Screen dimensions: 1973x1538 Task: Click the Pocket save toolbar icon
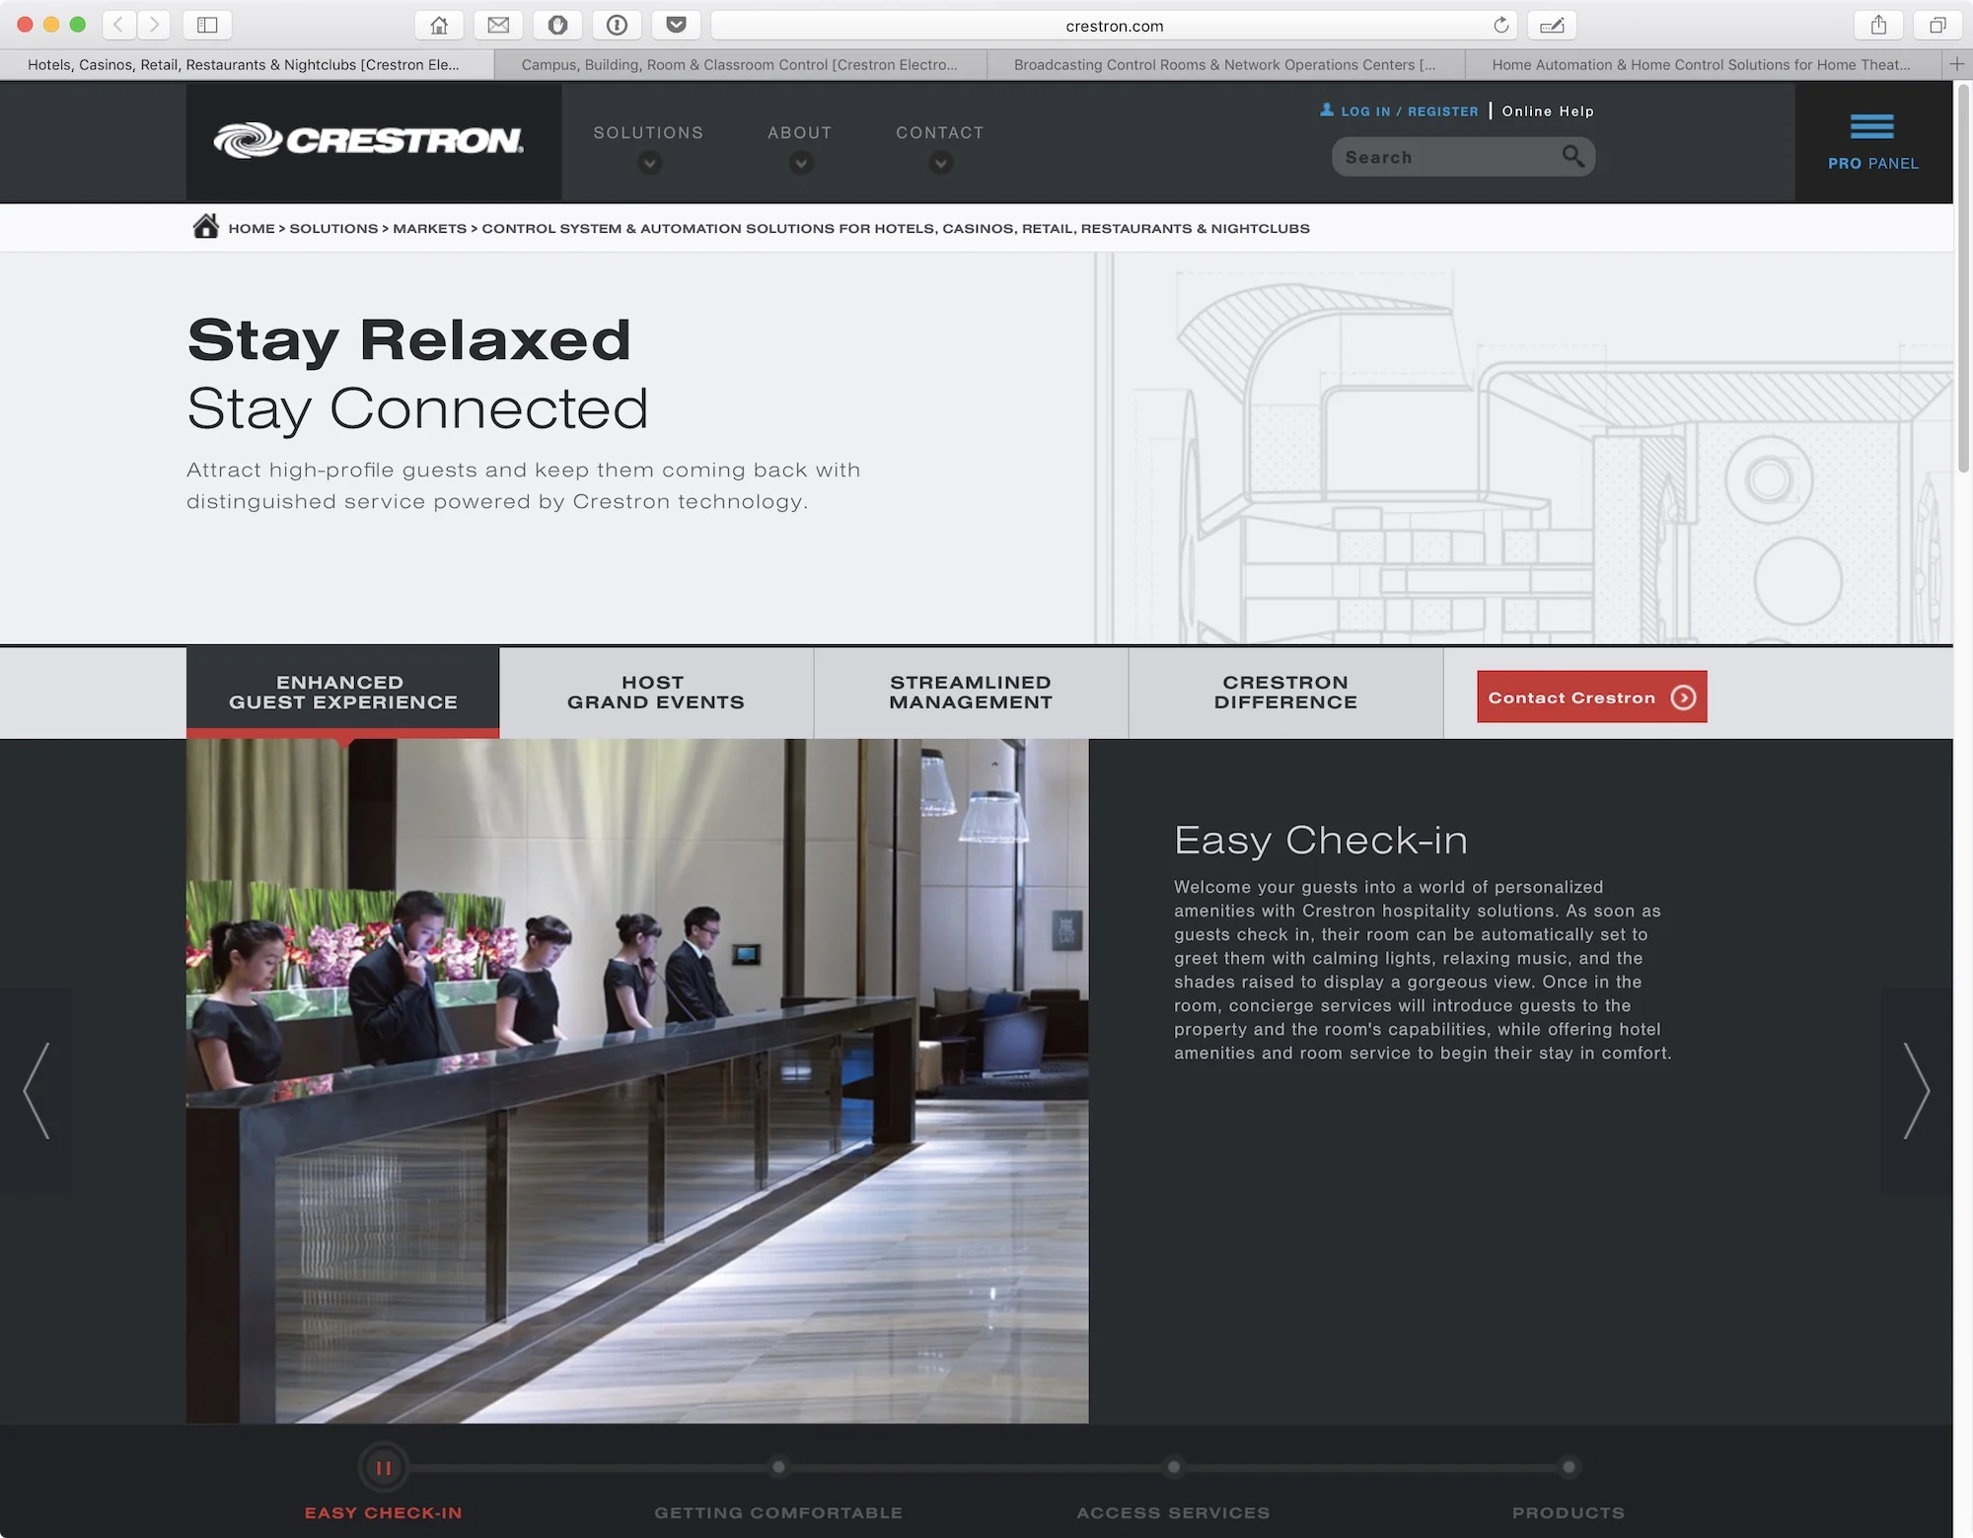tap(676, 25)
